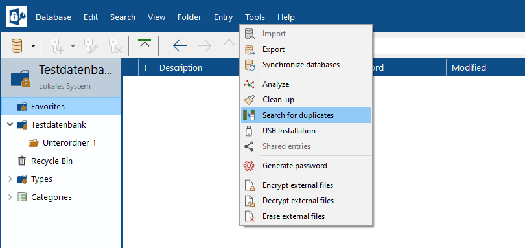
Task: Click the Synchronize databases icon
Action: (x=250, y=65)
